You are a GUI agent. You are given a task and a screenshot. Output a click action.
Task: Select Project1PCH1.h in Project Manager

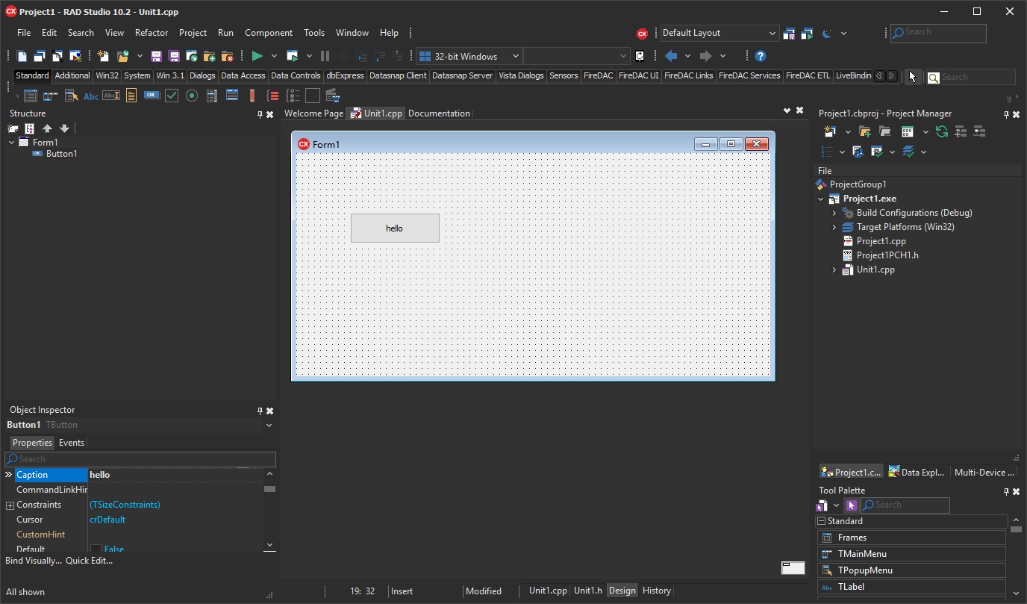887,255
